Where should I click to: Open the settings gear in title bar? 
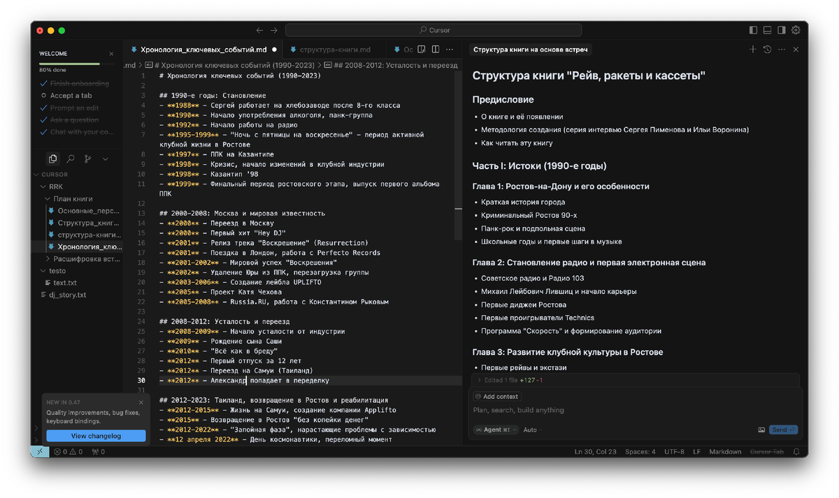(796, 29)
